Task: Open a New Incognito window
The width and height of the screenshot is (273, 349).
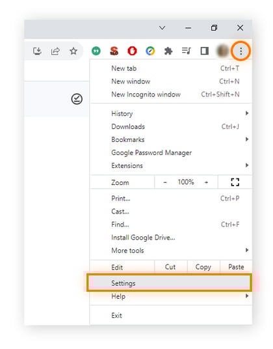Action: pyautogui.click(x=171, y=94)
